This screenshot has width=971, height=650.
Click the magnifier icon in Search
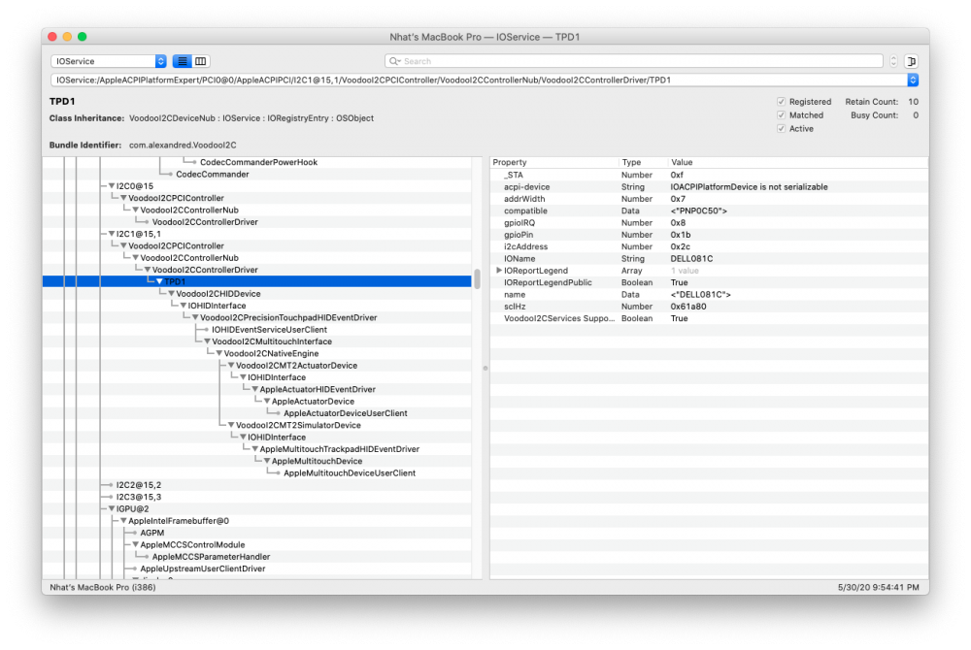coord(396,61)
